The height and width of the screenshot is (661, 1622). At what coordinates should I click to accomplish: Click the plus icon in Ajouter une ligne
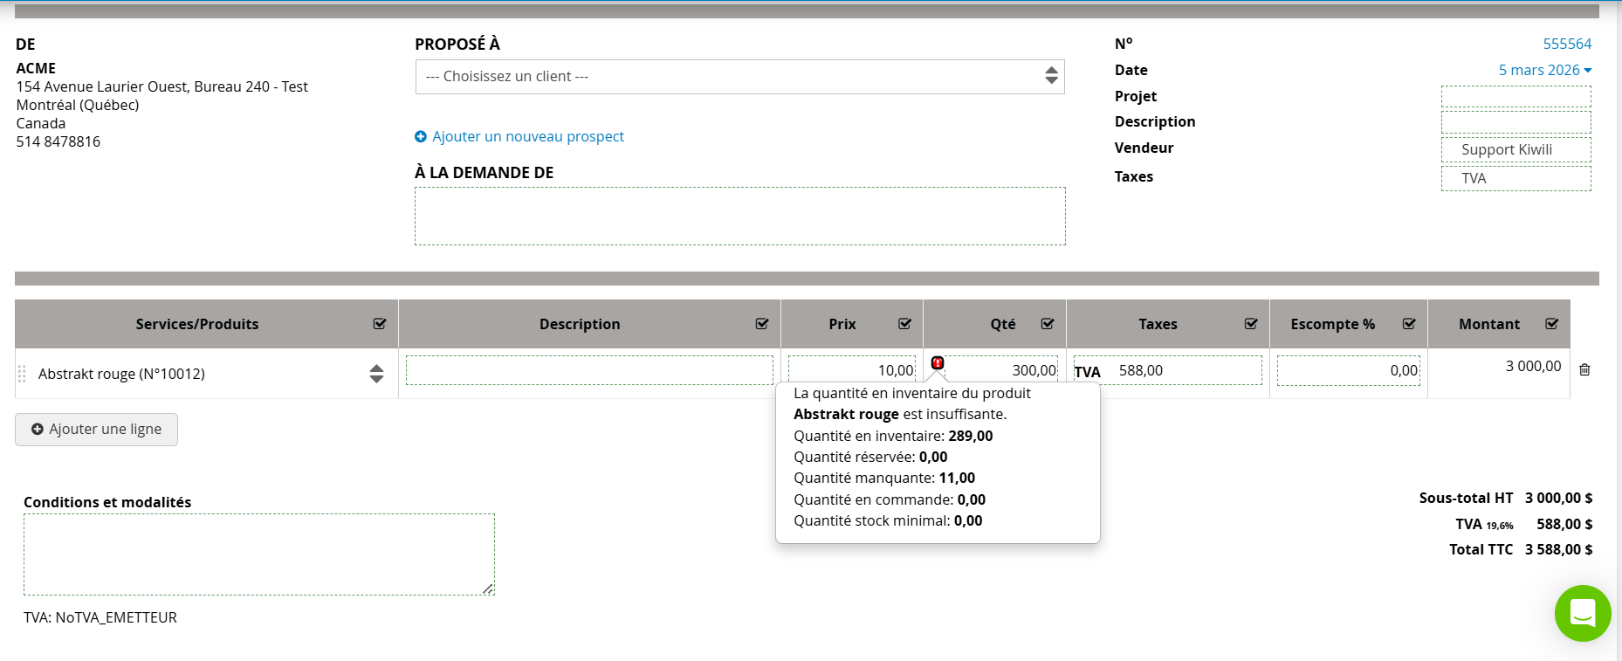tap(38, 430)
